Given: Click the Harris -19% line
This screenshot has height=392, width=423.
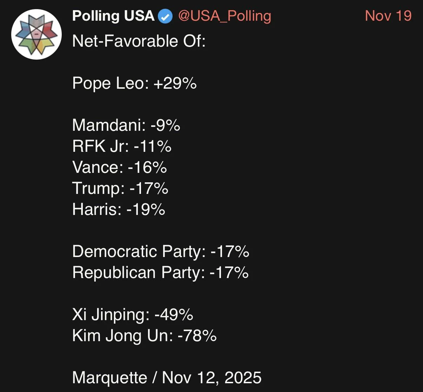Looking at the screenshot, I should [119, 209].
